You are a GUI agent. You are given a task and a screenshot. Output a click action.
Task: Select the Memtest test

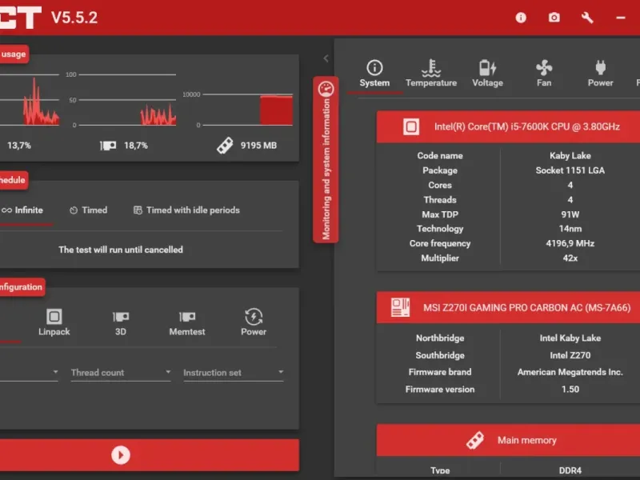click(x=187, y=322)
